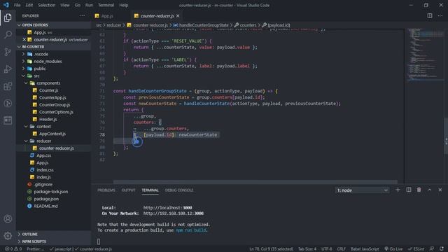Viewport: 448px width, 252px height.
Task: Click the Babel JavaScript language mode
Action: pyautogui.click(x=365, y=249)
